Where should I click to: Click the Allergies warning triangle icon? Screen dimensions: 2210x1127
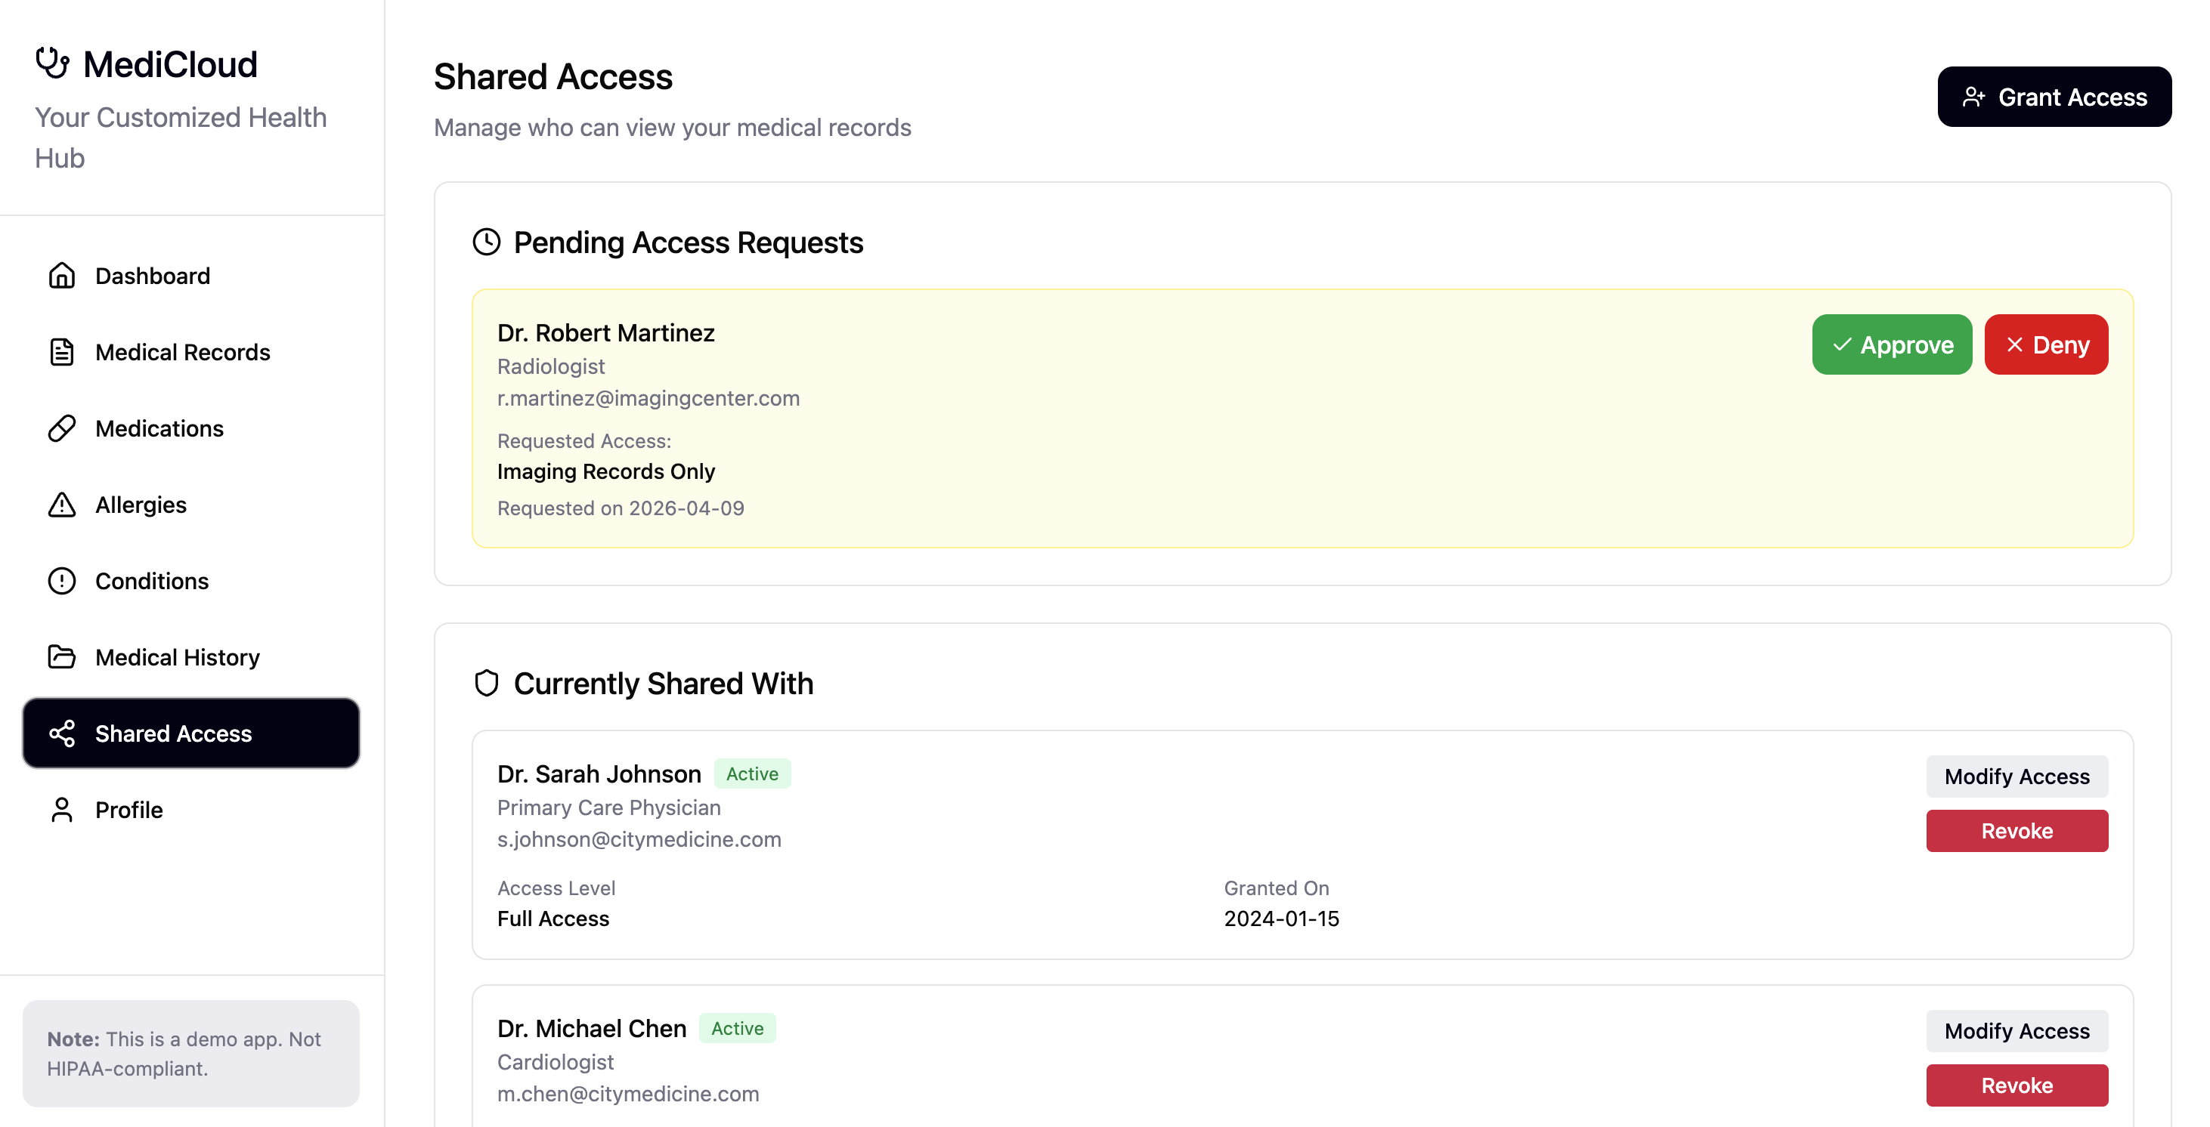pos(62,505)
